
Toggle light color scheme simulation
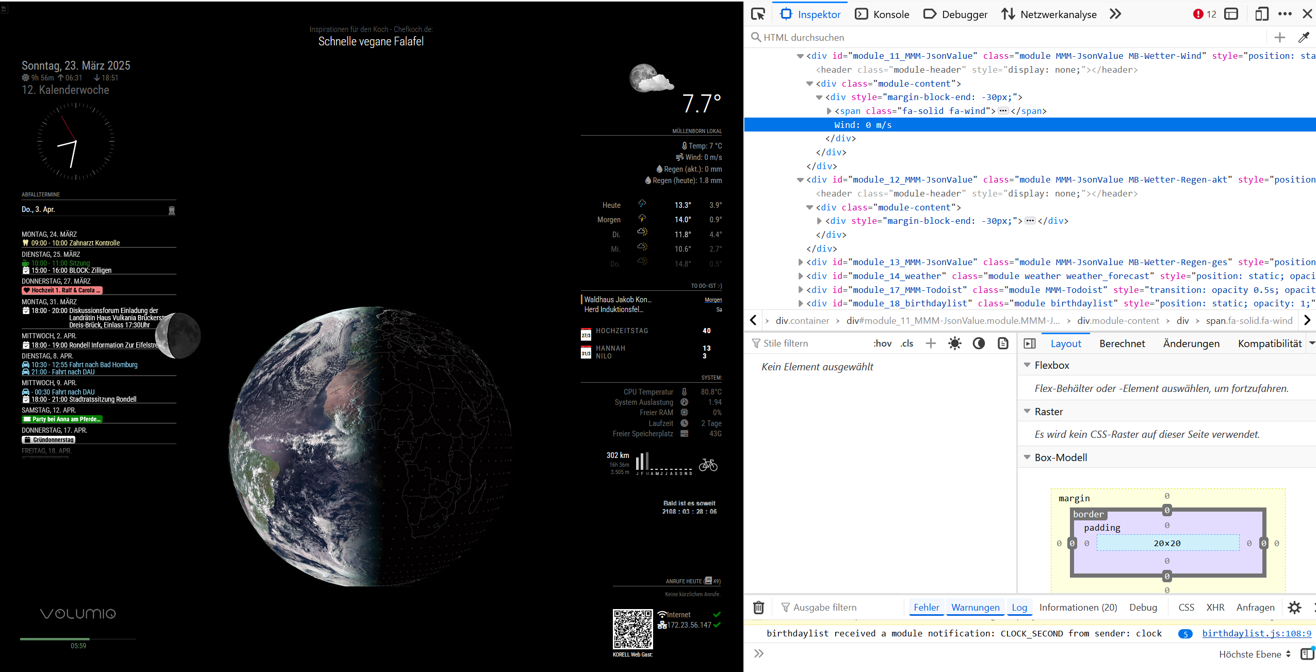pos(955,343)
